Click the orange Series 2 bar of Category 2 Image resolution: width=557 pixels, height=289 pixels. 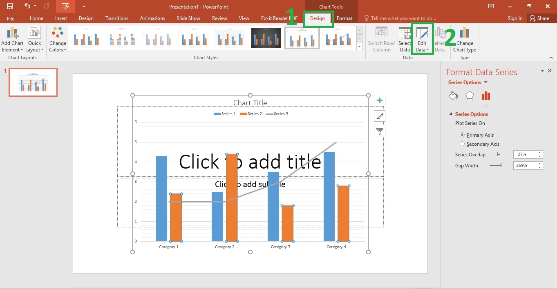tap(232, 198)
